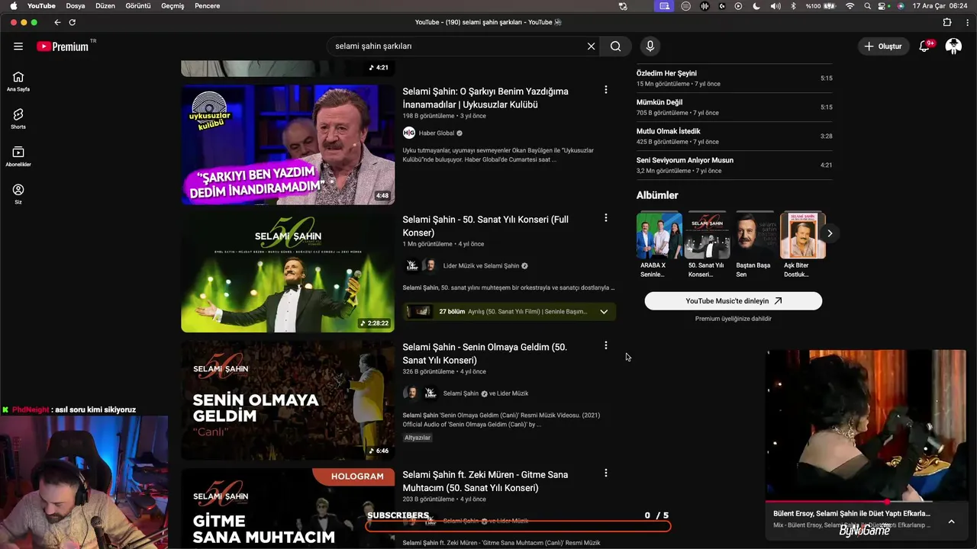Click the Albümler heading
Image resolution: width=977 pixels, height=549 pixels.
point(657,195)
